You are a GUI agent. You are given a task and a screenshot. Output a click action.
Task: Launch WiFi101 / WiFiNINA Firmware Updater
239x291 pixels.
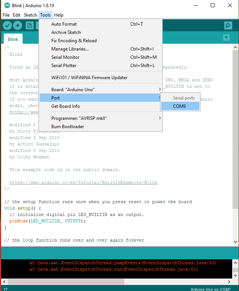[x=101, y=78]
